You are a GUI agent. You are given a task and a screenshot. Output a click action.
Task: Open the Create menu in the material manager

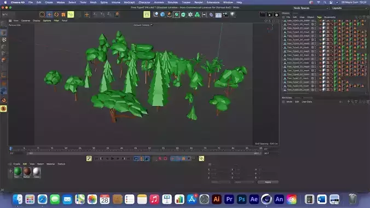coord(16,164)
